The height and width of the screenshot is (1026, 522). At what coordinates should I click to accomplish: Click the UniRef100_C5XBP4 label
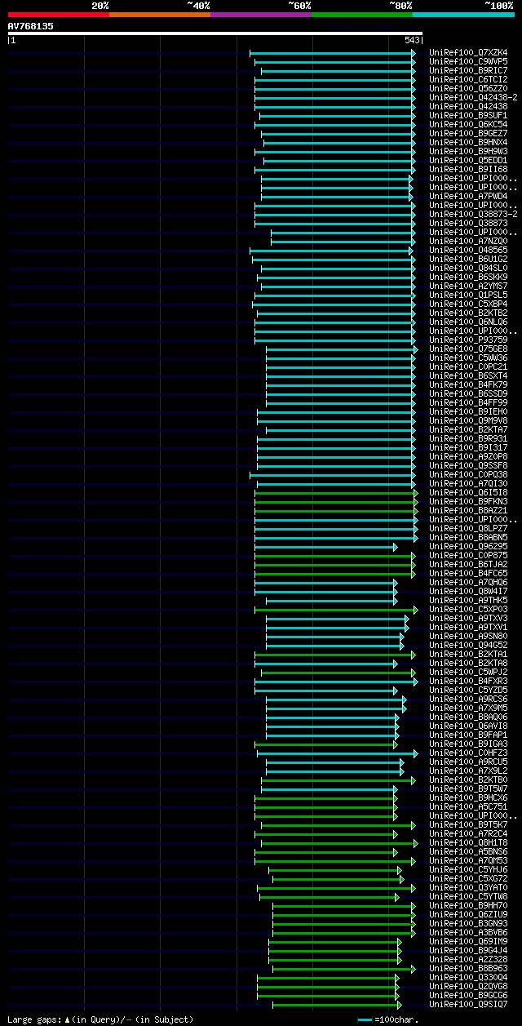[468, 304]
